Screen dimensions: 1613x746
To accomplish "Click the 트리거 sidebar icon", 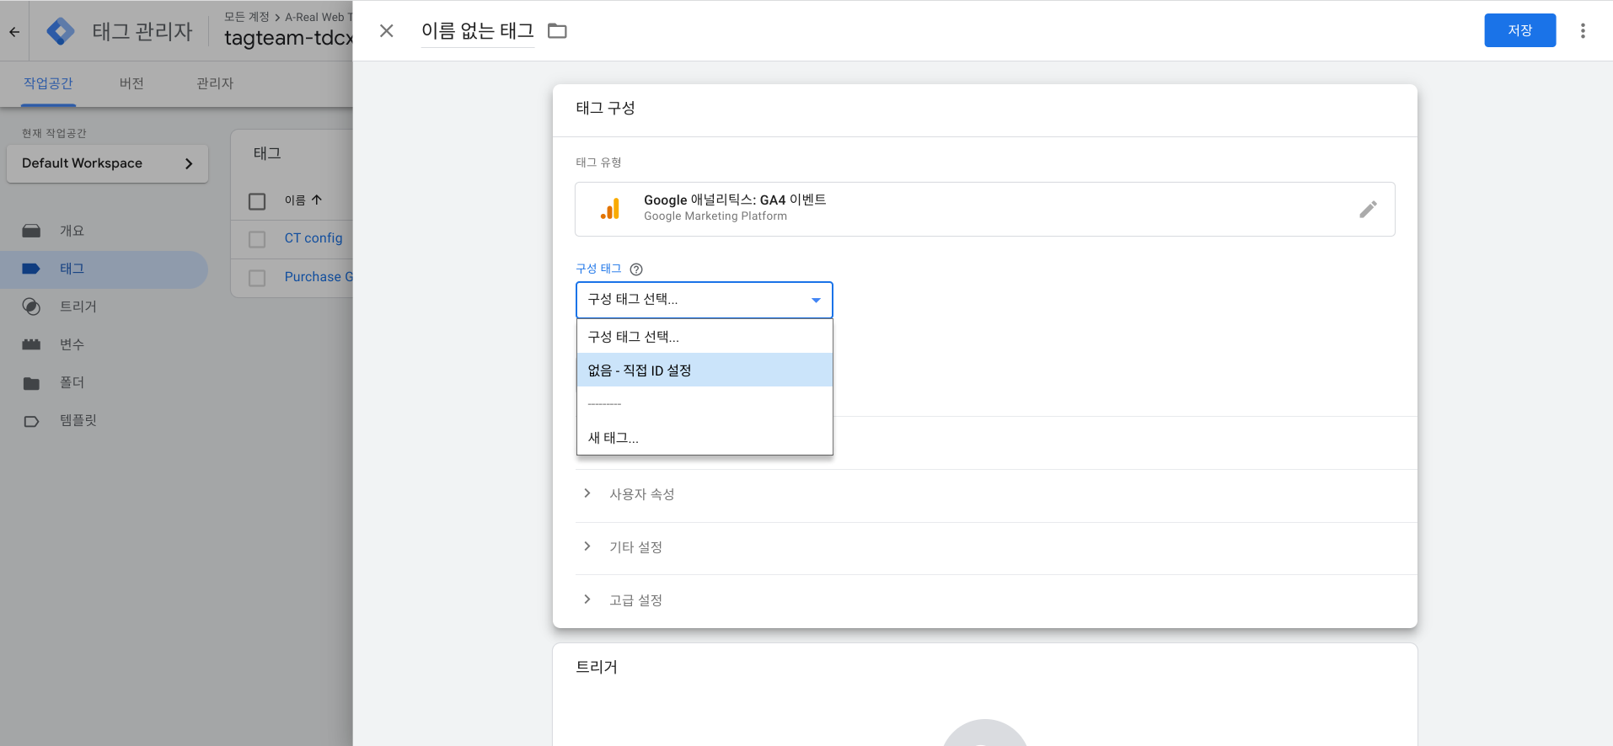I will [x=31, y=306].
